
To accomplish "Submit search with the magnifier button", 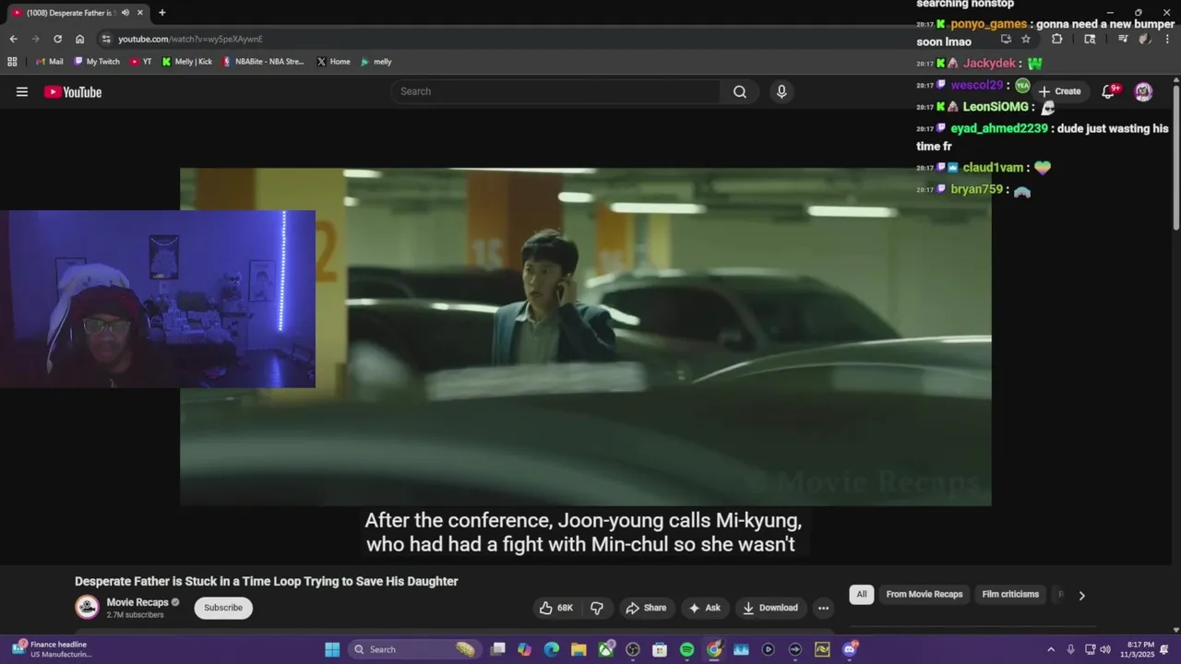I will (x=740, y=91).
